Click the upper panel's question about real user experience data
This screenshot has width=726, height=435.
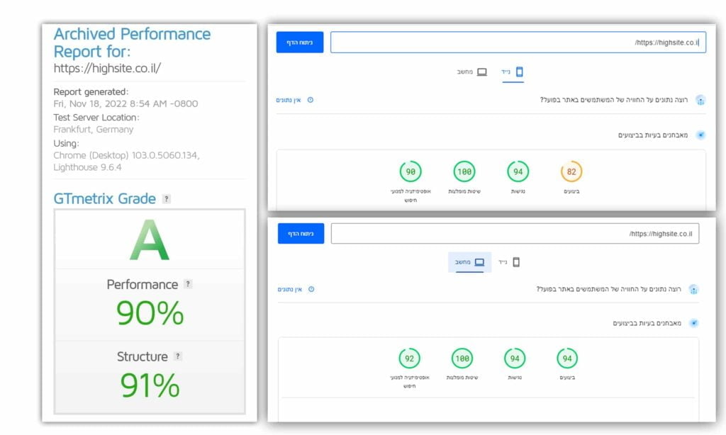[x=614, y=100]
